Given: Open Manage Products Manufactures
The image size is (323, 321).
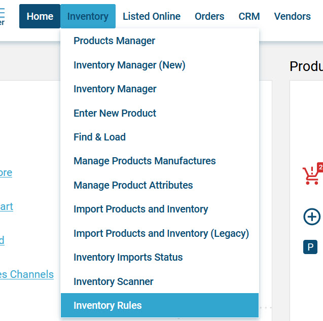Looking at the screenshot, I should point(160,161).
